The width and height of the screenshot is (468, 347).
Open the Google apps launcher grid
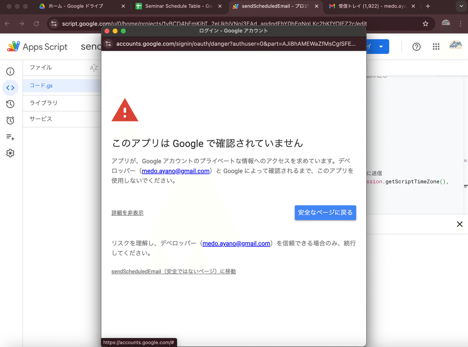(436, 46)
